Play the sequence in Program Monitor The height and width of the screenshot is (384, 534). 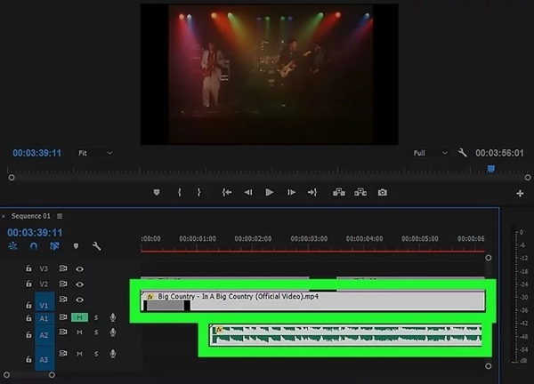click(270, 193)
